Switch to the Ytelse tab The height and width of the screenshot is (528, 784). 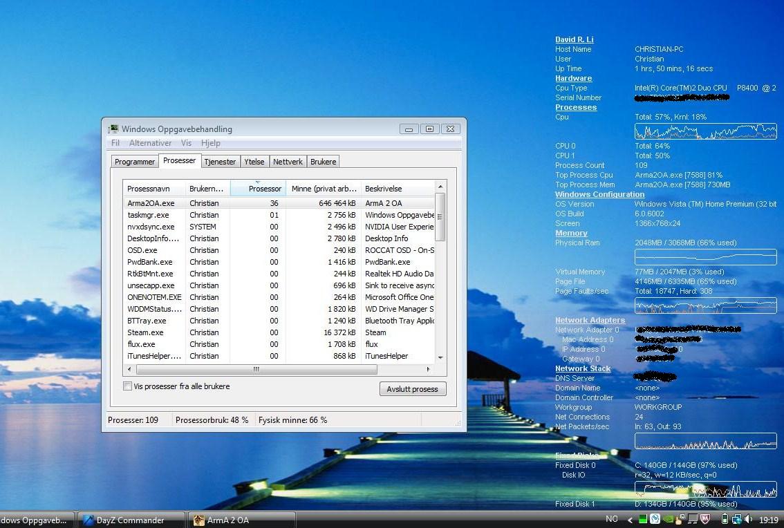(254, 162)
